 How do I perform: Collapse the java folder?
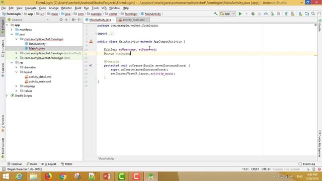pyautogui.click(x=12, y=34)
